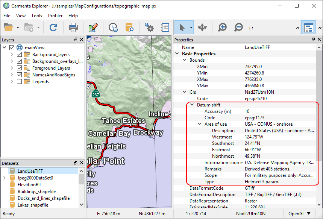Select the arrow pointer tool
The height and width of the screenshot is (219, 323).
tap(182, 27)
